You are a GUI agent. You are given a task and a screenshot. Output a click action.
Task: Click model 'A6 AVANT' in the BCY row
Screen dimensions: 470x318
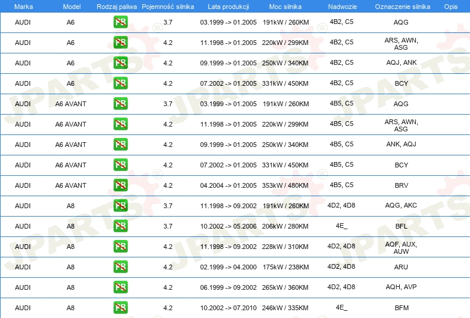(x=71, y=165)
